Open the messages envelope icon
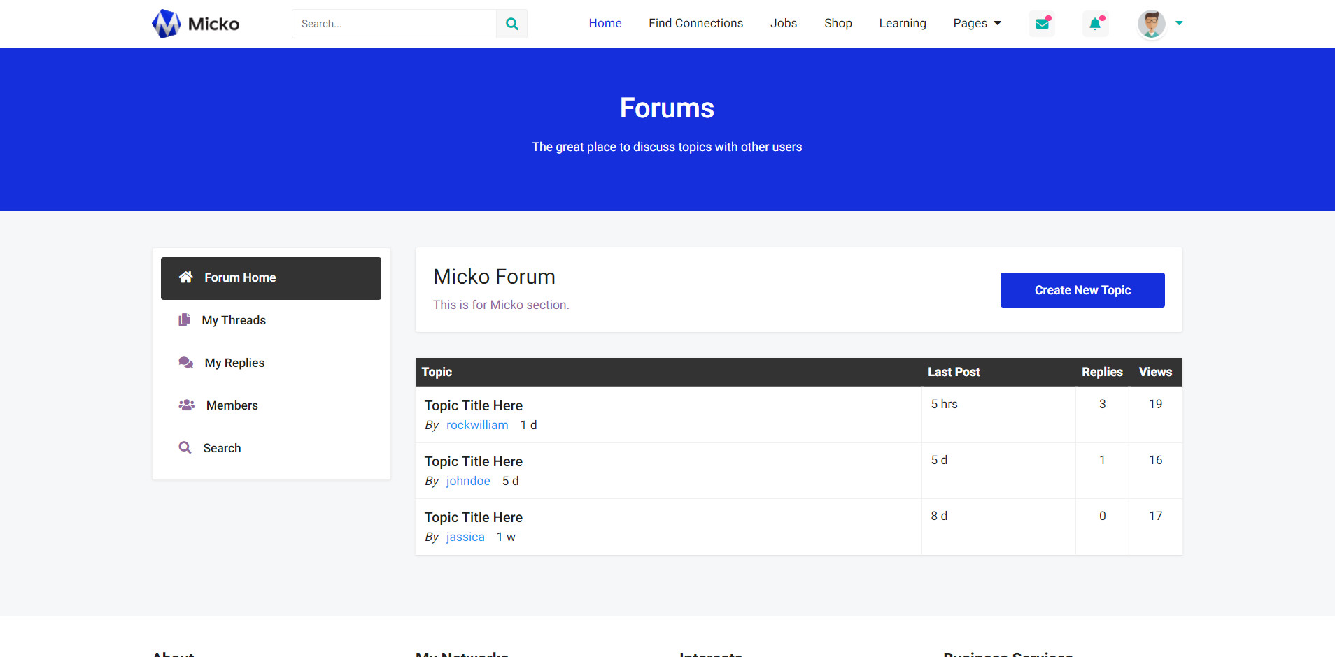The width and height of the screenshot is (1335, 657). coord(1042,24)
